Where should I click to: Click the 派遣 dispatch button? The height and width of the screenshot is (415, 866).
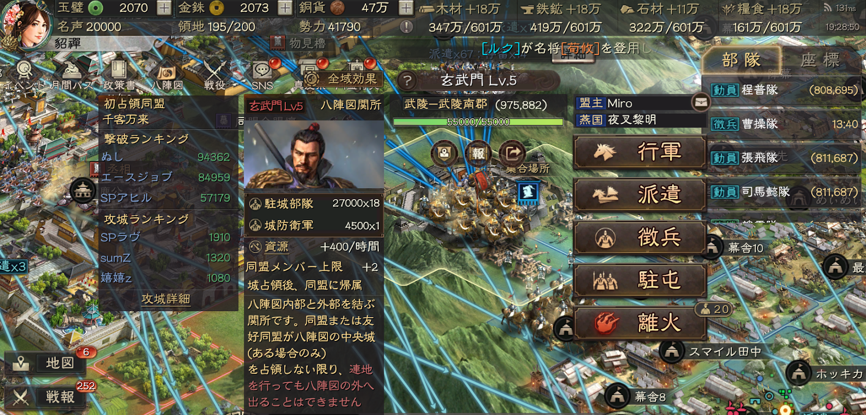tap(640, 195)
